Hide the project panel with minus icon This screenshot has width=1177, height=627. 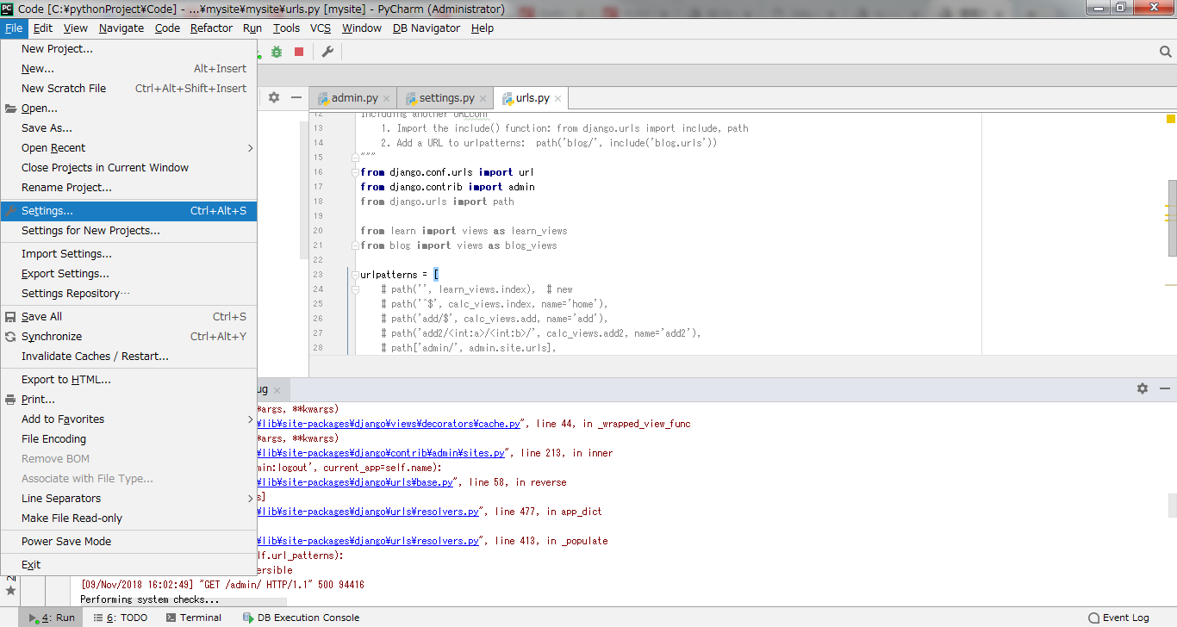tap(296, 97)
